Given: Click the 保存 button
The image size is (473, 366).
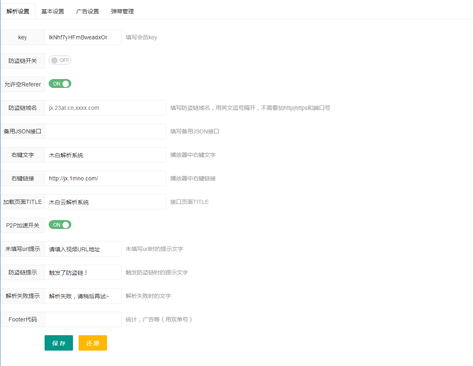Looking at the screenshot, I should pos(58,342).
